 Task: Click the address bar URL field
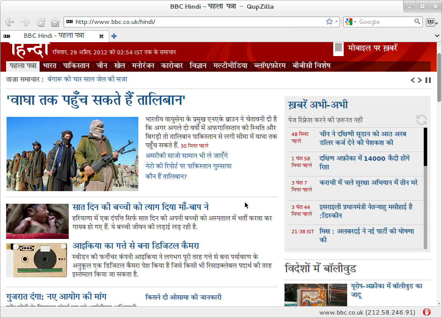(198, 22)
